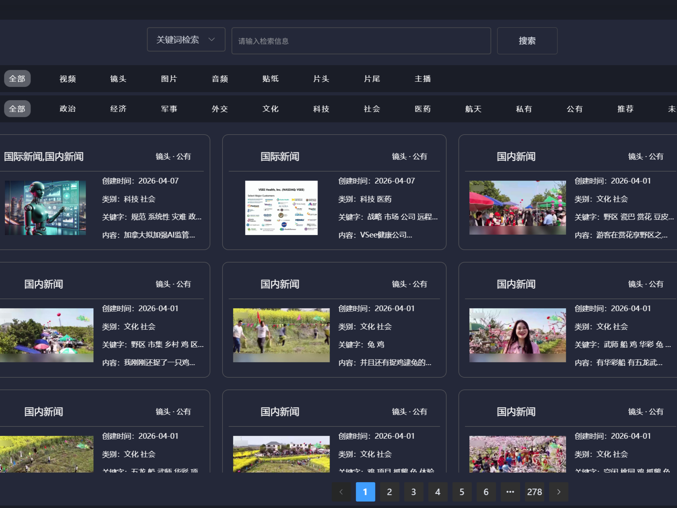
Task: Expand more pages via ellipsis icon
Action: click(510, 492)
